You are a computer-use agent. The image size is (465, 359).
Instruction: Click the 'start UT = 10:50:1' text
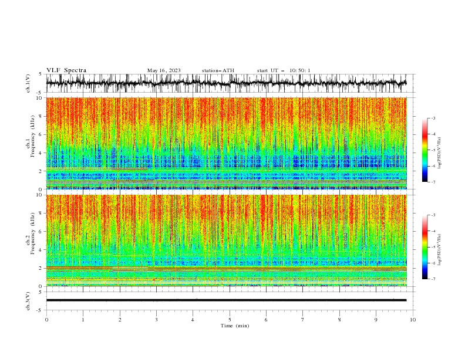point(284,70)
